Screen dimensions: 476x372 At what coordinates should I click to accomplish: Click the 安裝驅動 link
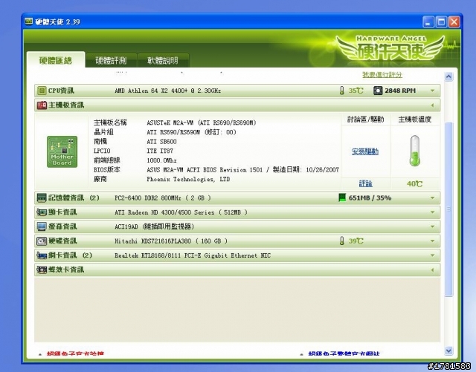[365, 151]
